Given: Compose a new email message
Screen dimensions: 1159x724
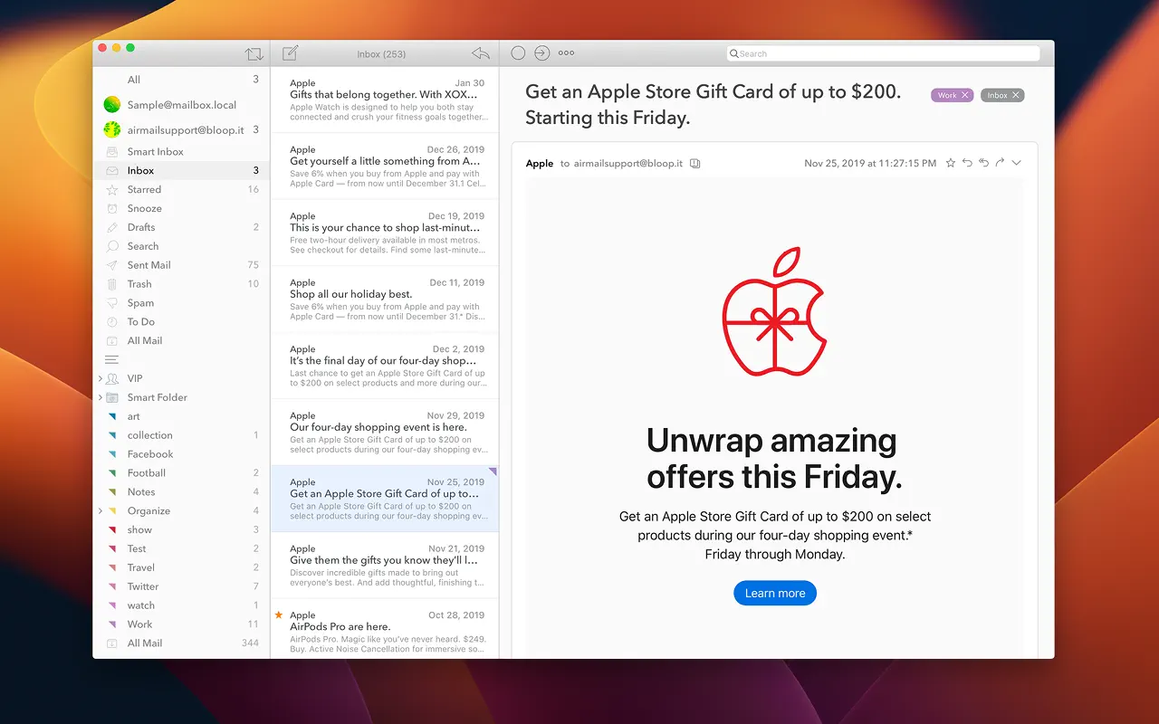Looking at the screenshot, I should click(x=290, y=52).
